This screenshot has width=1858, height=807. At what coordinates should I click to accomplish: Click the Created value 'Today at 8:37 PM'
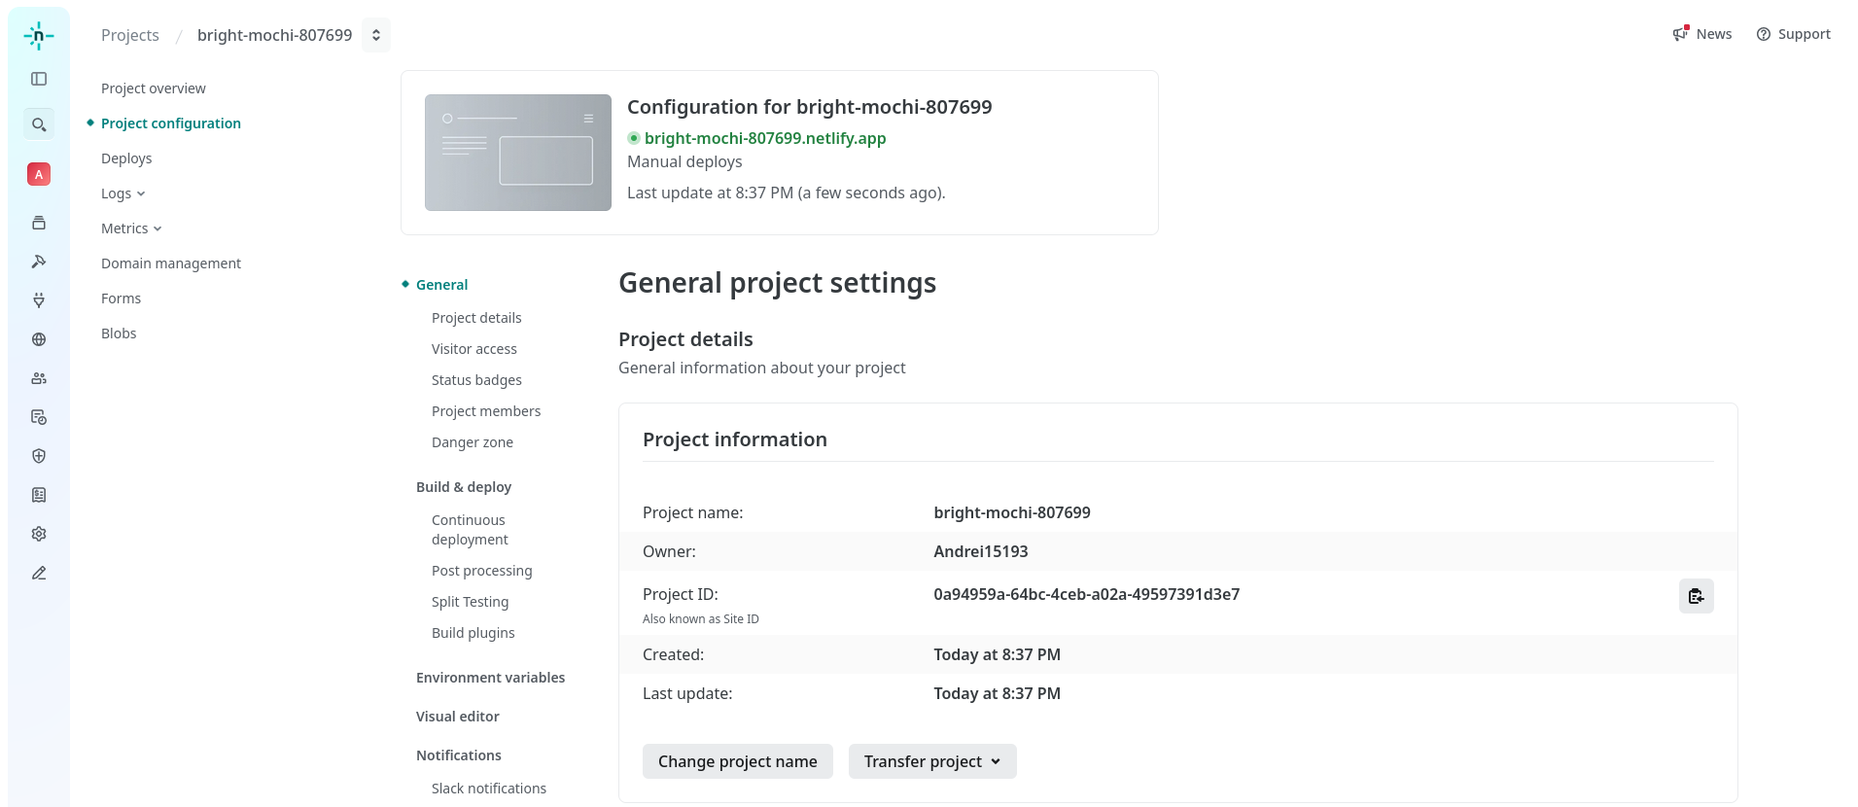click(997, 654)
